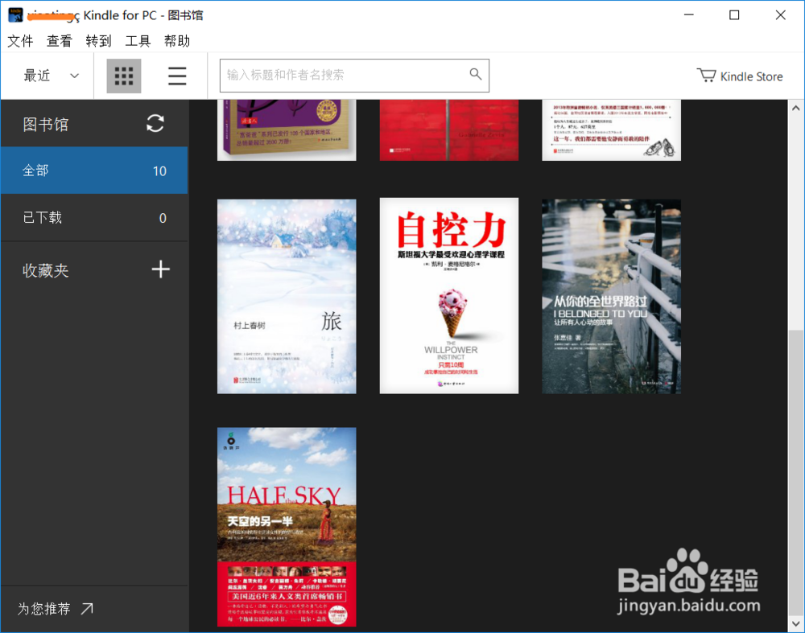The image size is (805, 633).
Task: Open the white cover book with shoes
Action: pyautogui.click(x=612, y=130)
